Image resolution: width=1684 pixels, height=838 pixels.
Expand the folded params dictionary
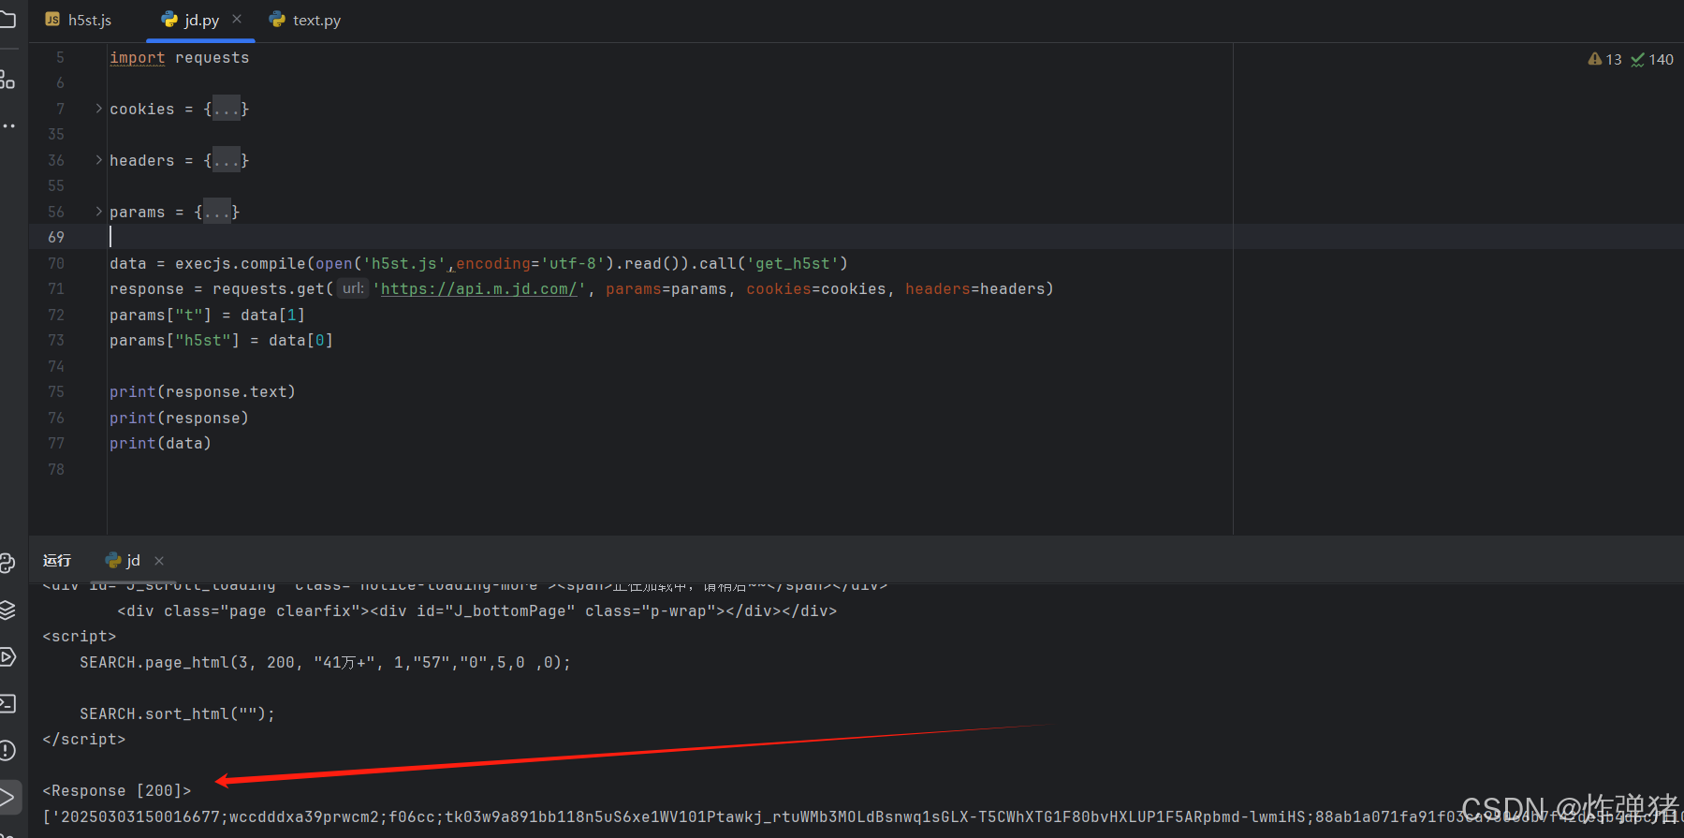coord(98,212)
